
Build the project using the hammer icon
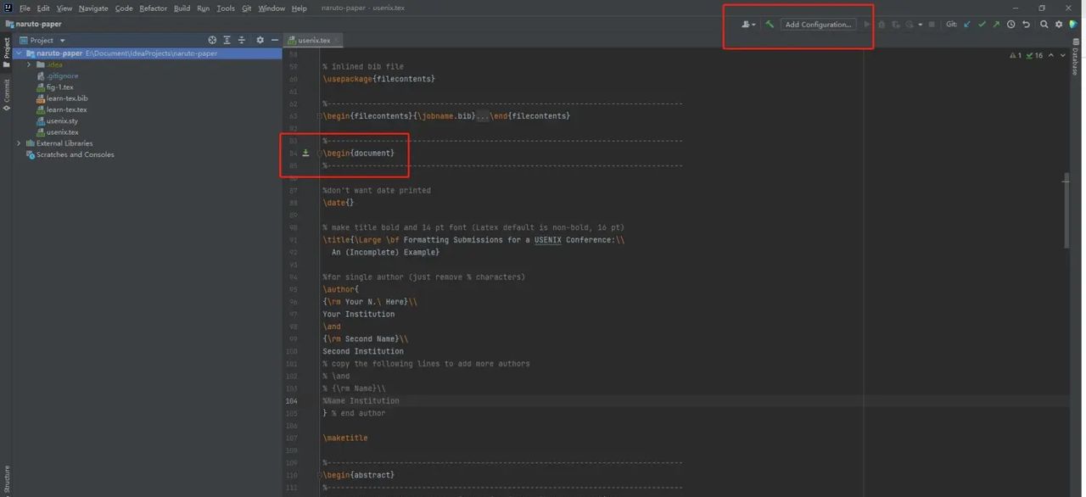(770, 24)
